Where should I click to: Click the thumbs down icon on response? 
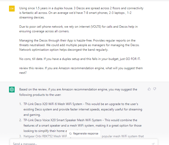click(x=155, y=89)
